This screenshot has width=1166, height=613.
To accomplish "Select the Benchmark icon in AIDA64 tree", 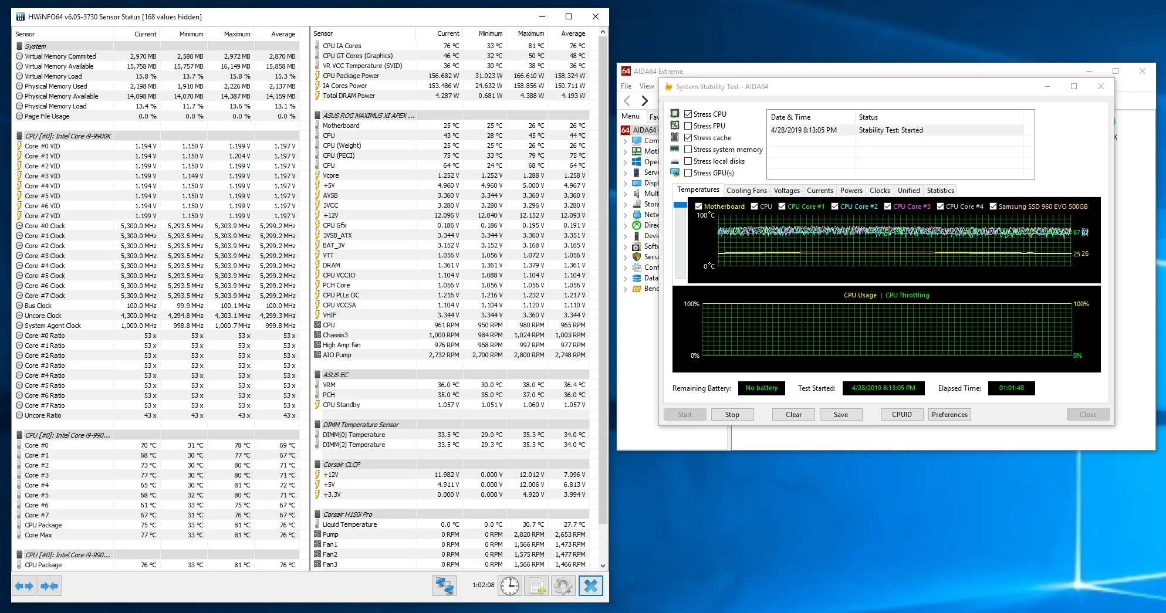I will (637, 289).
